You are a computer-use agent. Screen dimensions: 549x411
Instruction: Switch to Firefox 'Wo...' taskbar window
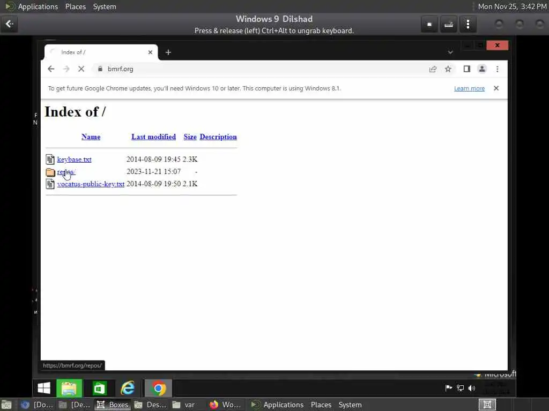pyautogui.click(x=225, y=405)
